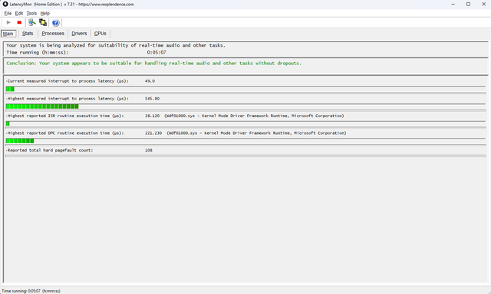Click the 'Current measured interrupt to process latency' label

click(68, 81)
